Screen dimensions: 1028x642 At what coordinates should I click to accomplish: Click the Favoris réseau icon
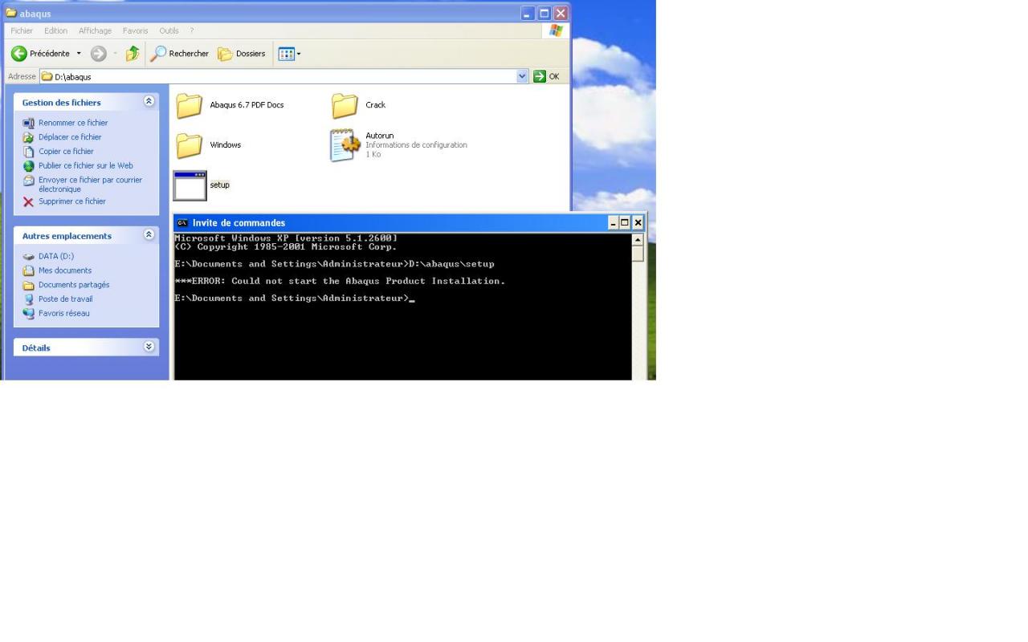point(29,314)
